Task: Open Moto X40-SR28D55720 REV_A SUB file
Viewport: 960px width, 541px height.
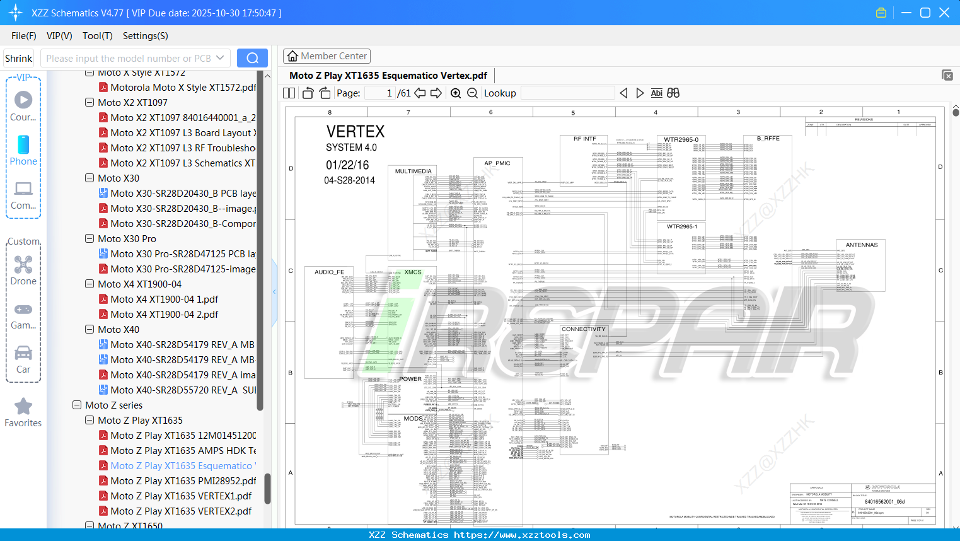Action: click(183, 390)
